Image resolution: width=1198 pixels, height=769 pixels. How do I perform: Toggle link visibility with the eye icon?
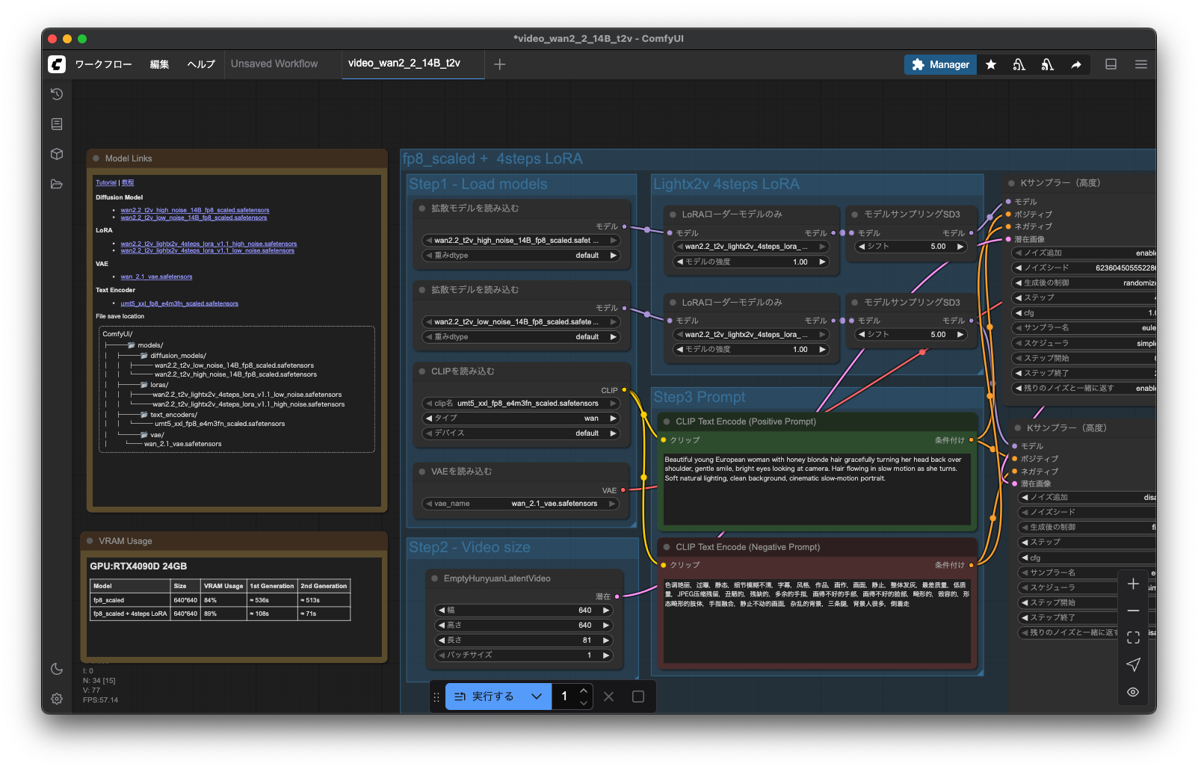(1133, 692)
